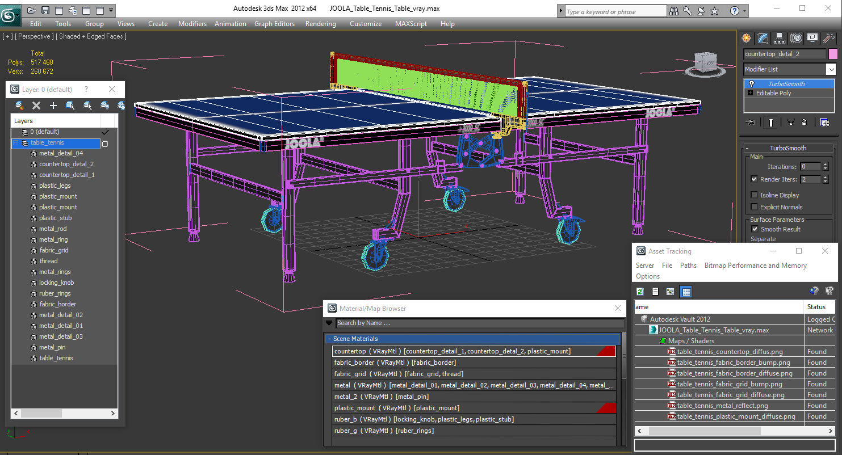Image resolution: width=842 pixels, height=455 pixels.
Task: Enable the Explicit Normals checkbox
Action: [x=754, y=207]
